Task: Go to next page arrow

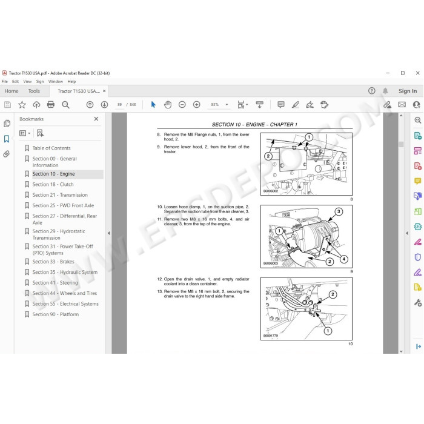Action: click(104, 105)
